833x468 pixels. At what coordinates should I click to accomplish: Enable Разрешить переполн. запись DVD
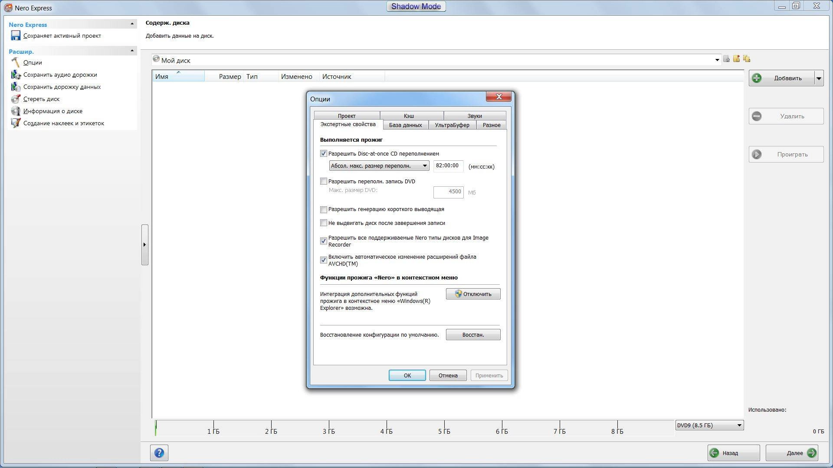(x=323, y=181)
